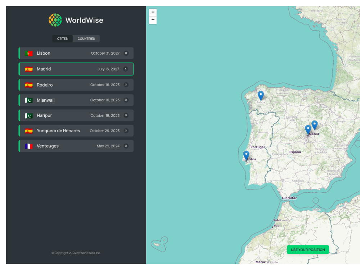Click the WorldWise globe logo icon
The height and width of the screenshot is (270, 360).
pos(55,20)
